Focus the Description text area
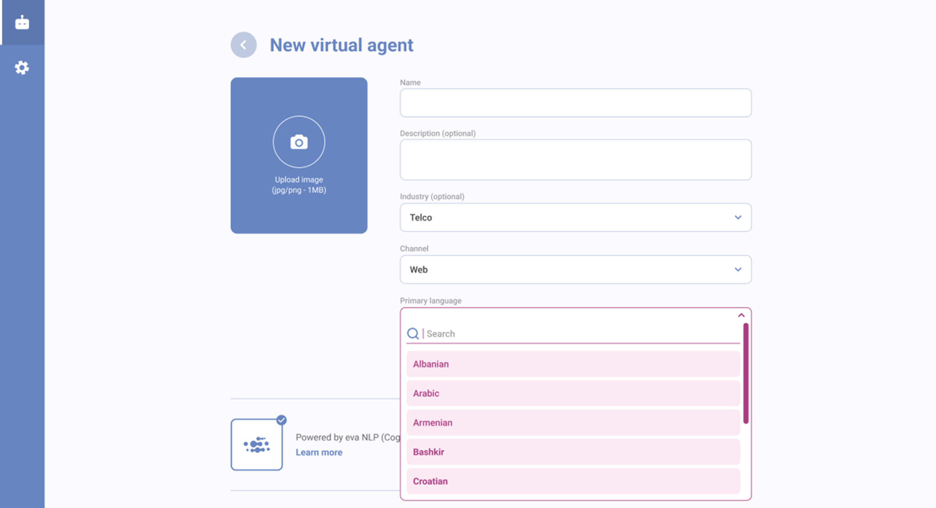Screen dimensions: 936x508 click(575, 160)
